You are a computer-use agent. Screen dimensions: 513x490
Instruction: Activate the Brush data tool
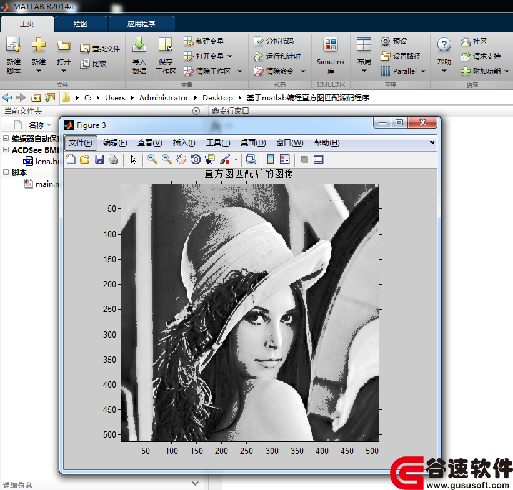225,160
